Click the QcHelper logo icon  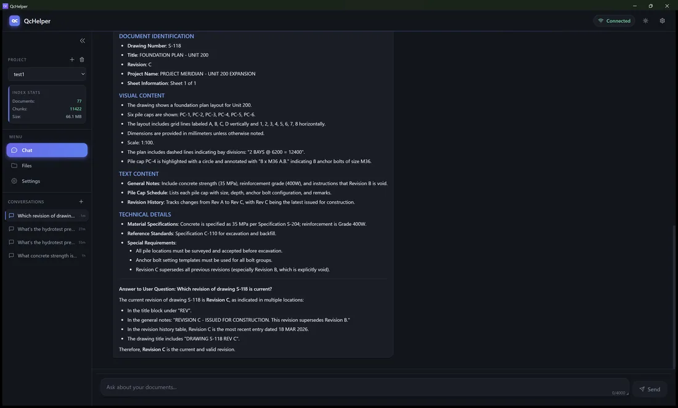coord(14,21)
